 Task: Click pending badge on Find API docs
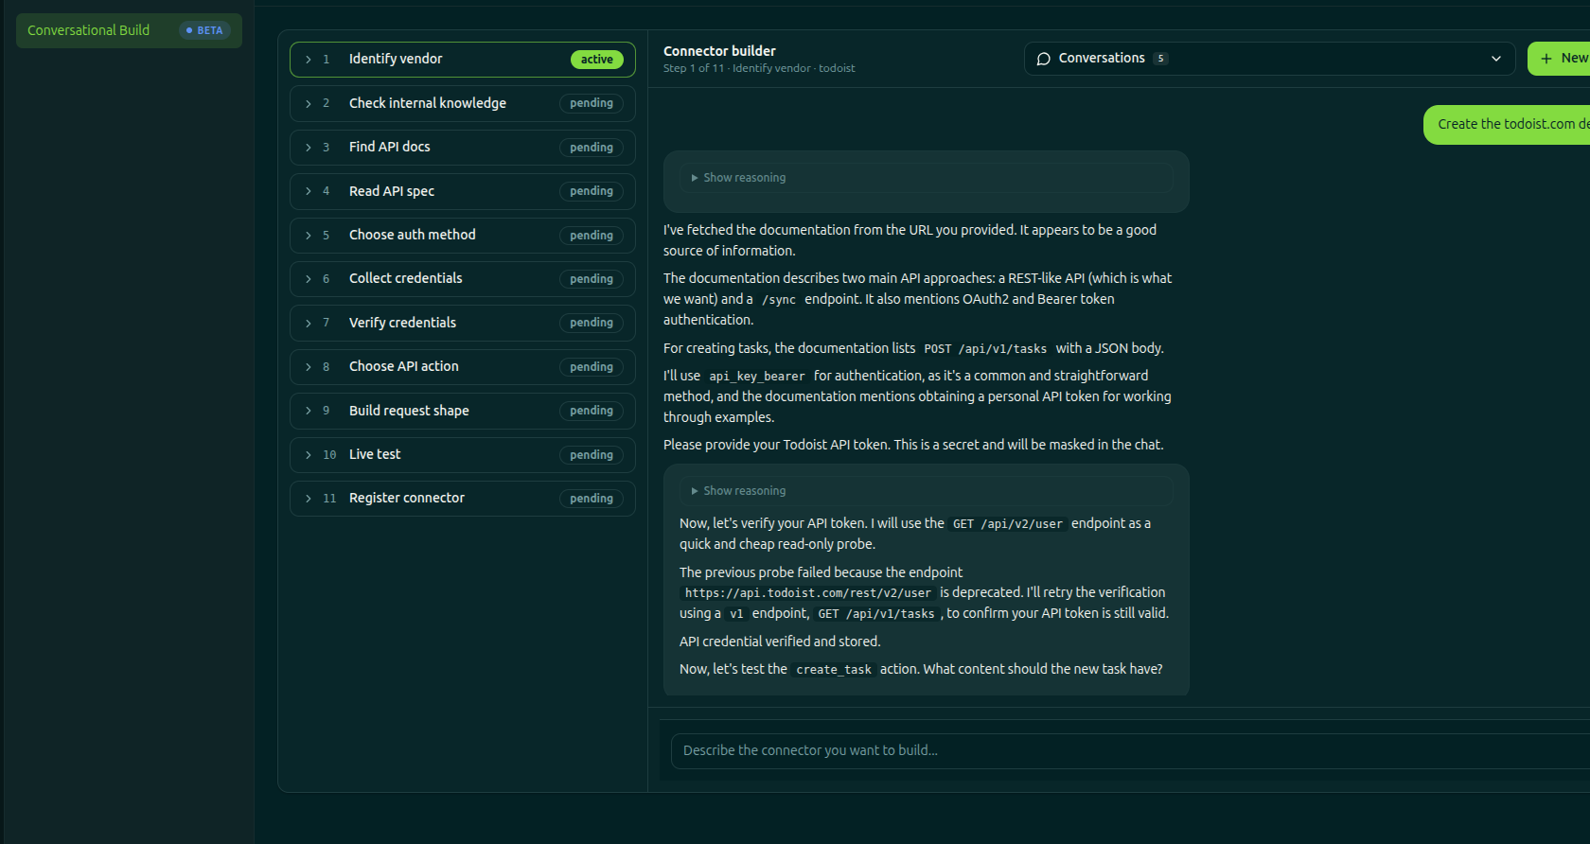592,148
